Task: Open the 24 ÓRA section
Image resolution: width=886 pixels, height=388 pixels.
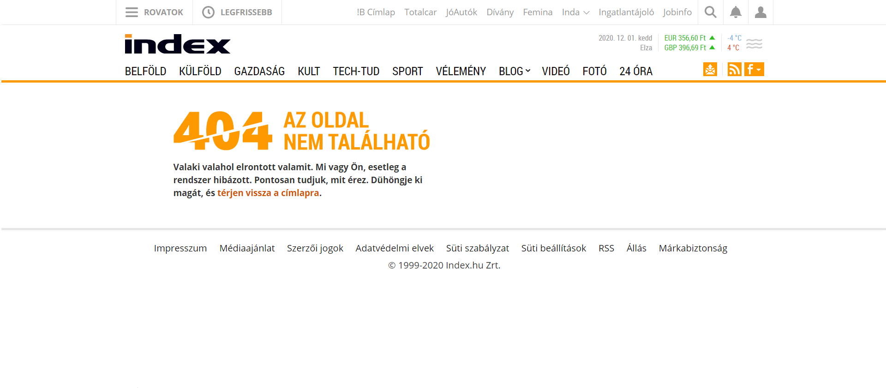Action: point(636,71)
